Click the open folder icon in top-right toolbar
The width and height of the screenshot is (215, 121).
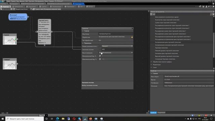(200, 6)
